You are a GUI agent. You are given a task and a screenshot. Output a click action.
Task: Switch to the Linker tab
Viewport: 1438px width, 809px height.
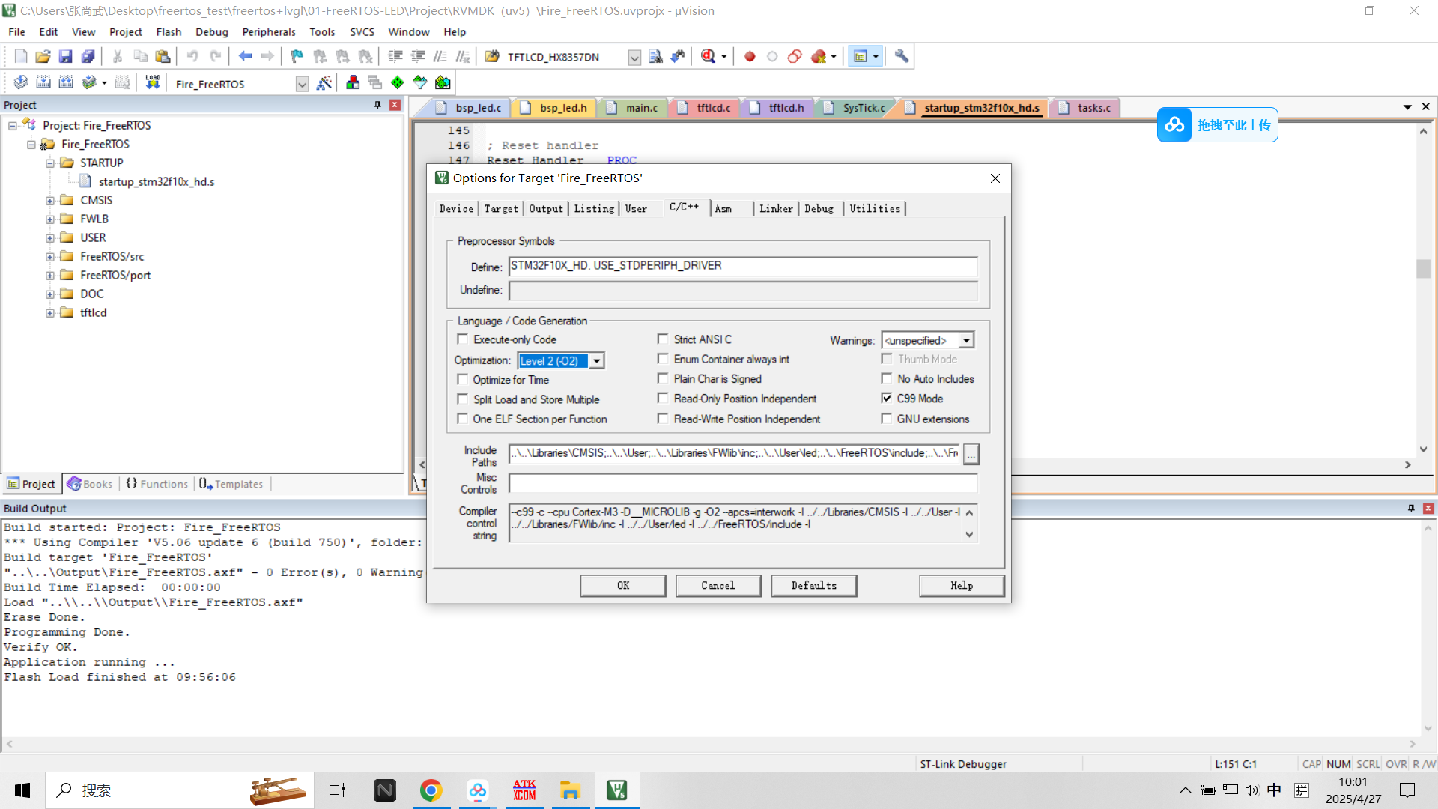point(776,209)
